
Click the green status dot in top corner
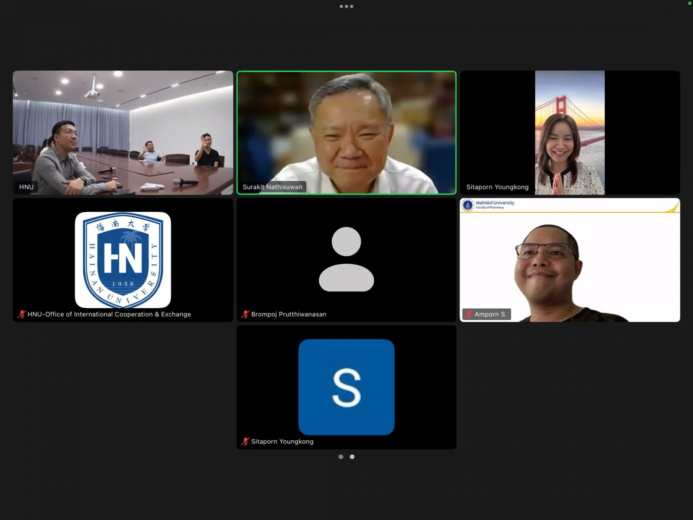click(x=690, y=3)
